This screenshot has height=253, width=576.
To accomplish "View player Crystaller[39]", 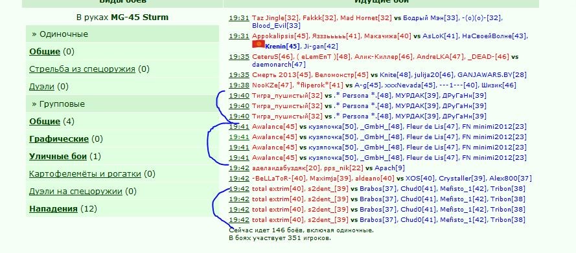I will point(462,179).
